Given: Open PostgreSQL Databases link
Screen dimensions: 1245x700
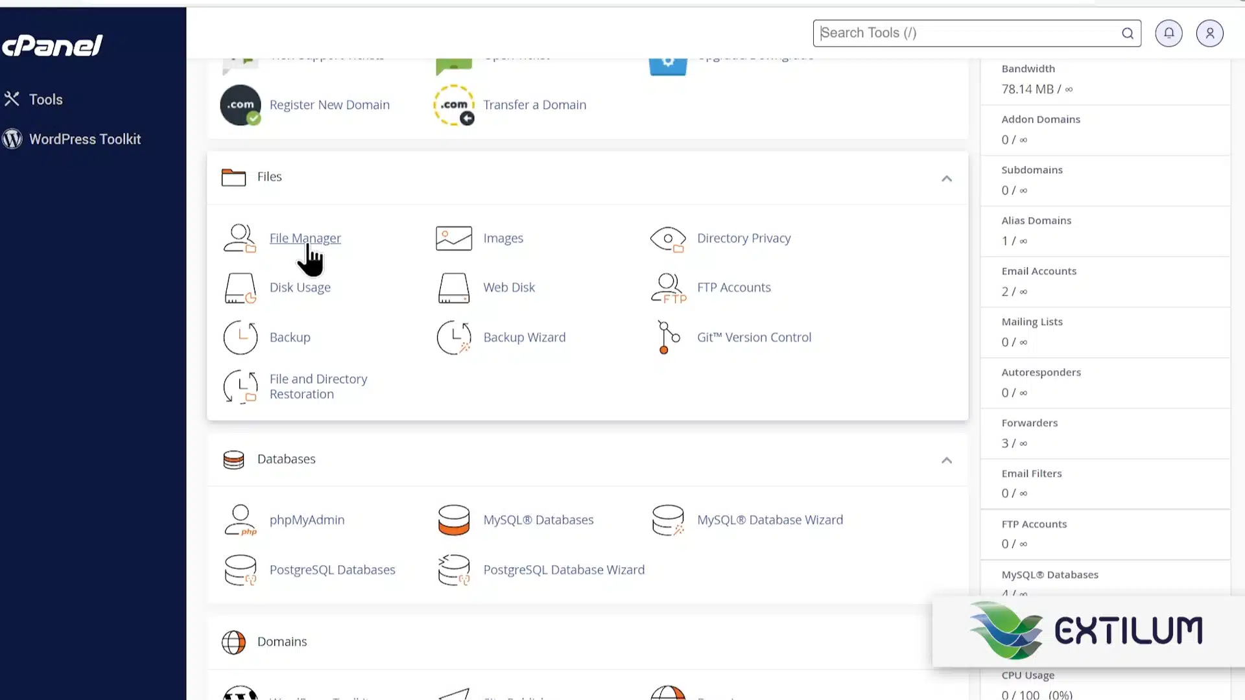Looking at the screenshot, I should coord(332,570).
